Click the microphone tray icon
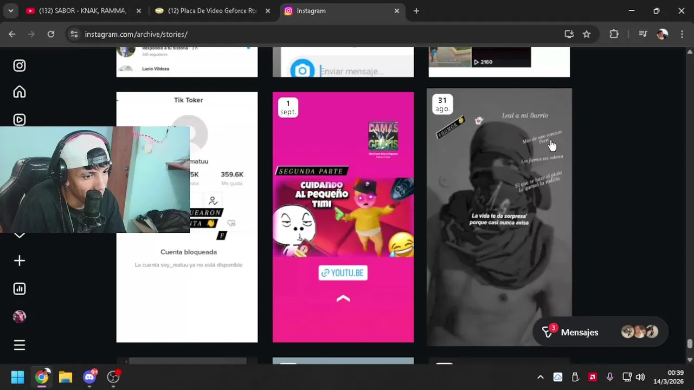 pyautogui.click(x=610, y=377)
